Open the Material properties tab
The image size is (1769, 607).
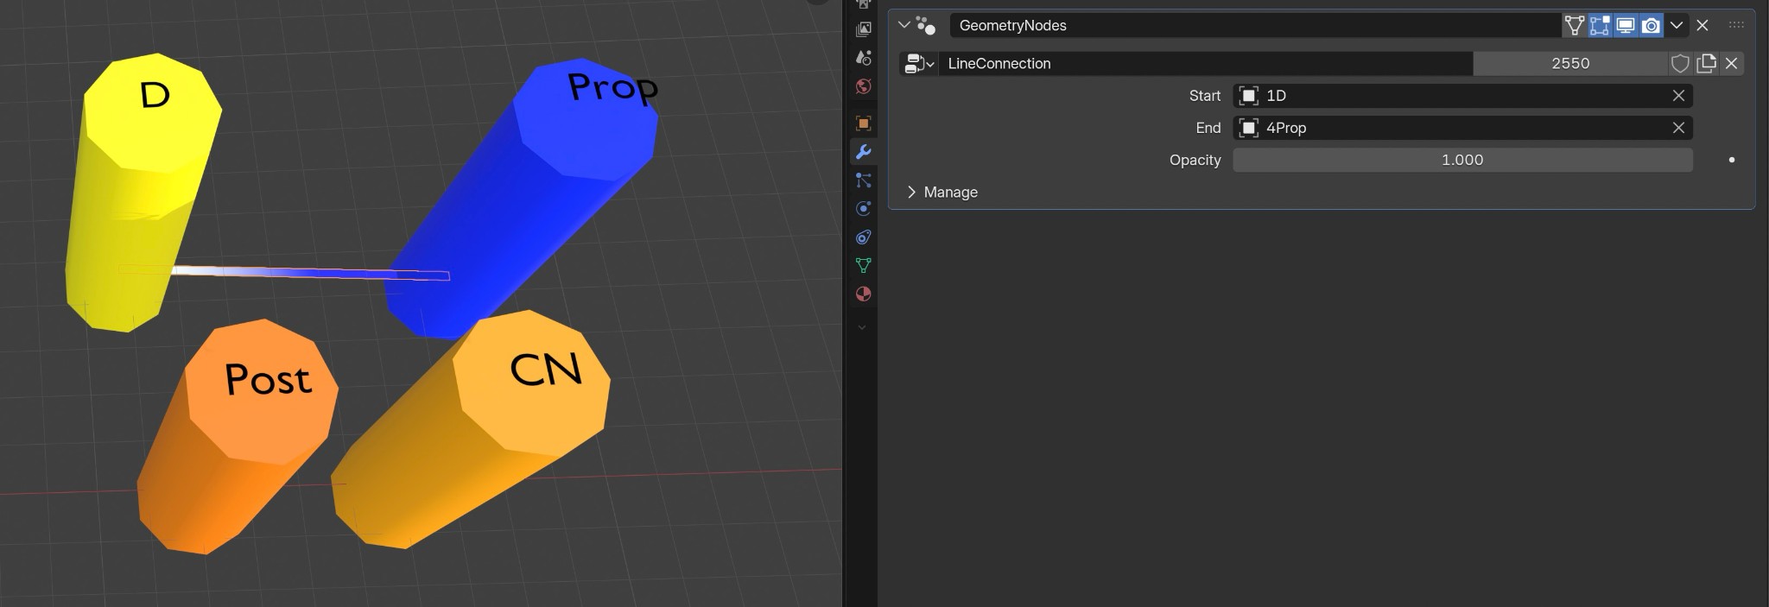[863, 294]
